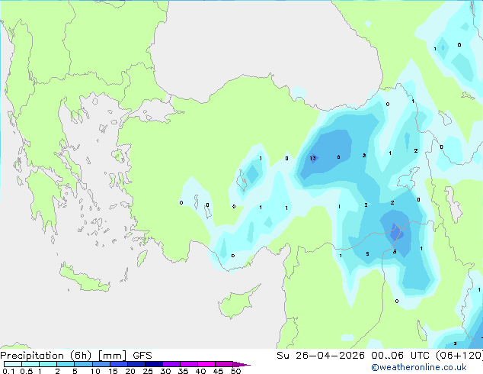
Task: Click the 0.5–1 mm legend color swatch
Action: [x=30, y=364]
